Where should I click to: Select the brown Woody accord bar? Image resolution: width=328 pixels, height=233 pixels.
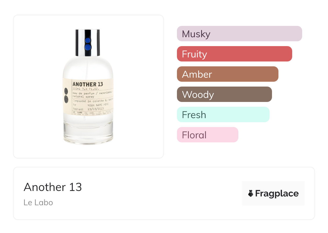(x=224, y=94)
